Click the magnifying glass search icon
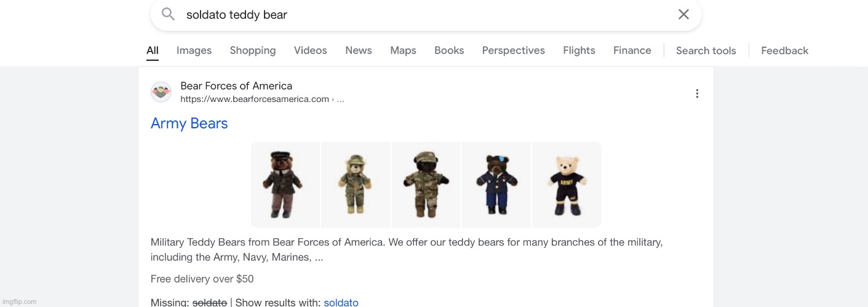The image size is (868, 307). 168,14
